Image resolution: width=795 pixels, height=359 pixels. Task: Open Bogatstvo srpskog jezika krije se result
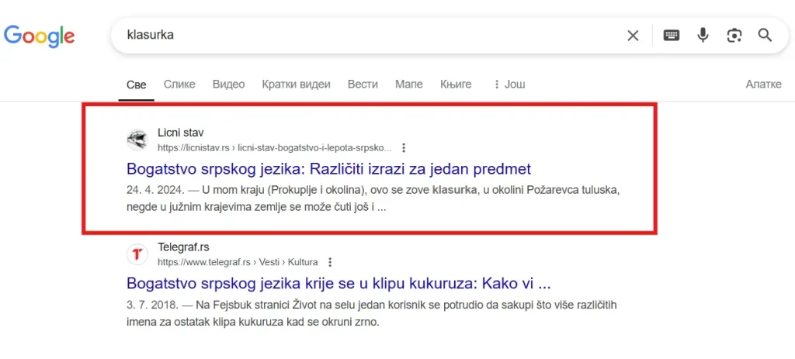point(338,283)
